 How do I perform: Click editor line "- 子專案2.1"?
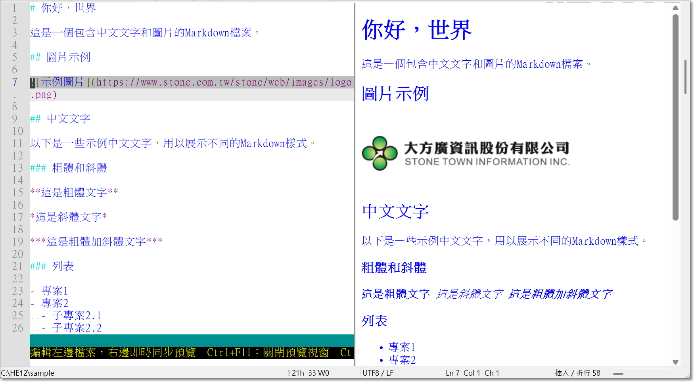71,315
